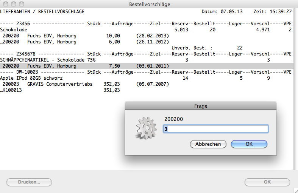Click OK at the bottom of Bestellvorschläge window
This screenshot has width=298, height=193.
267,182
